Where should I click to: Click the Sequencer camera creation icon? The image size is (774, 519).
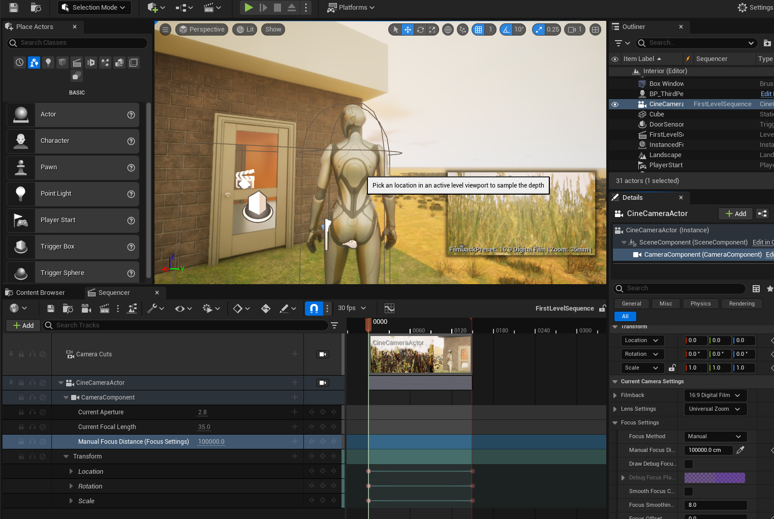coord(86,308)
